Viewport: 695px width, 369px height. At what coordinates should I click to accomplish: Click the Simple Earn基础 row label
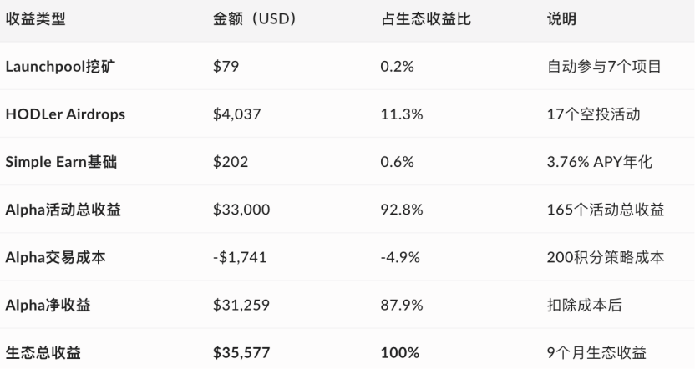pos(59,163)
